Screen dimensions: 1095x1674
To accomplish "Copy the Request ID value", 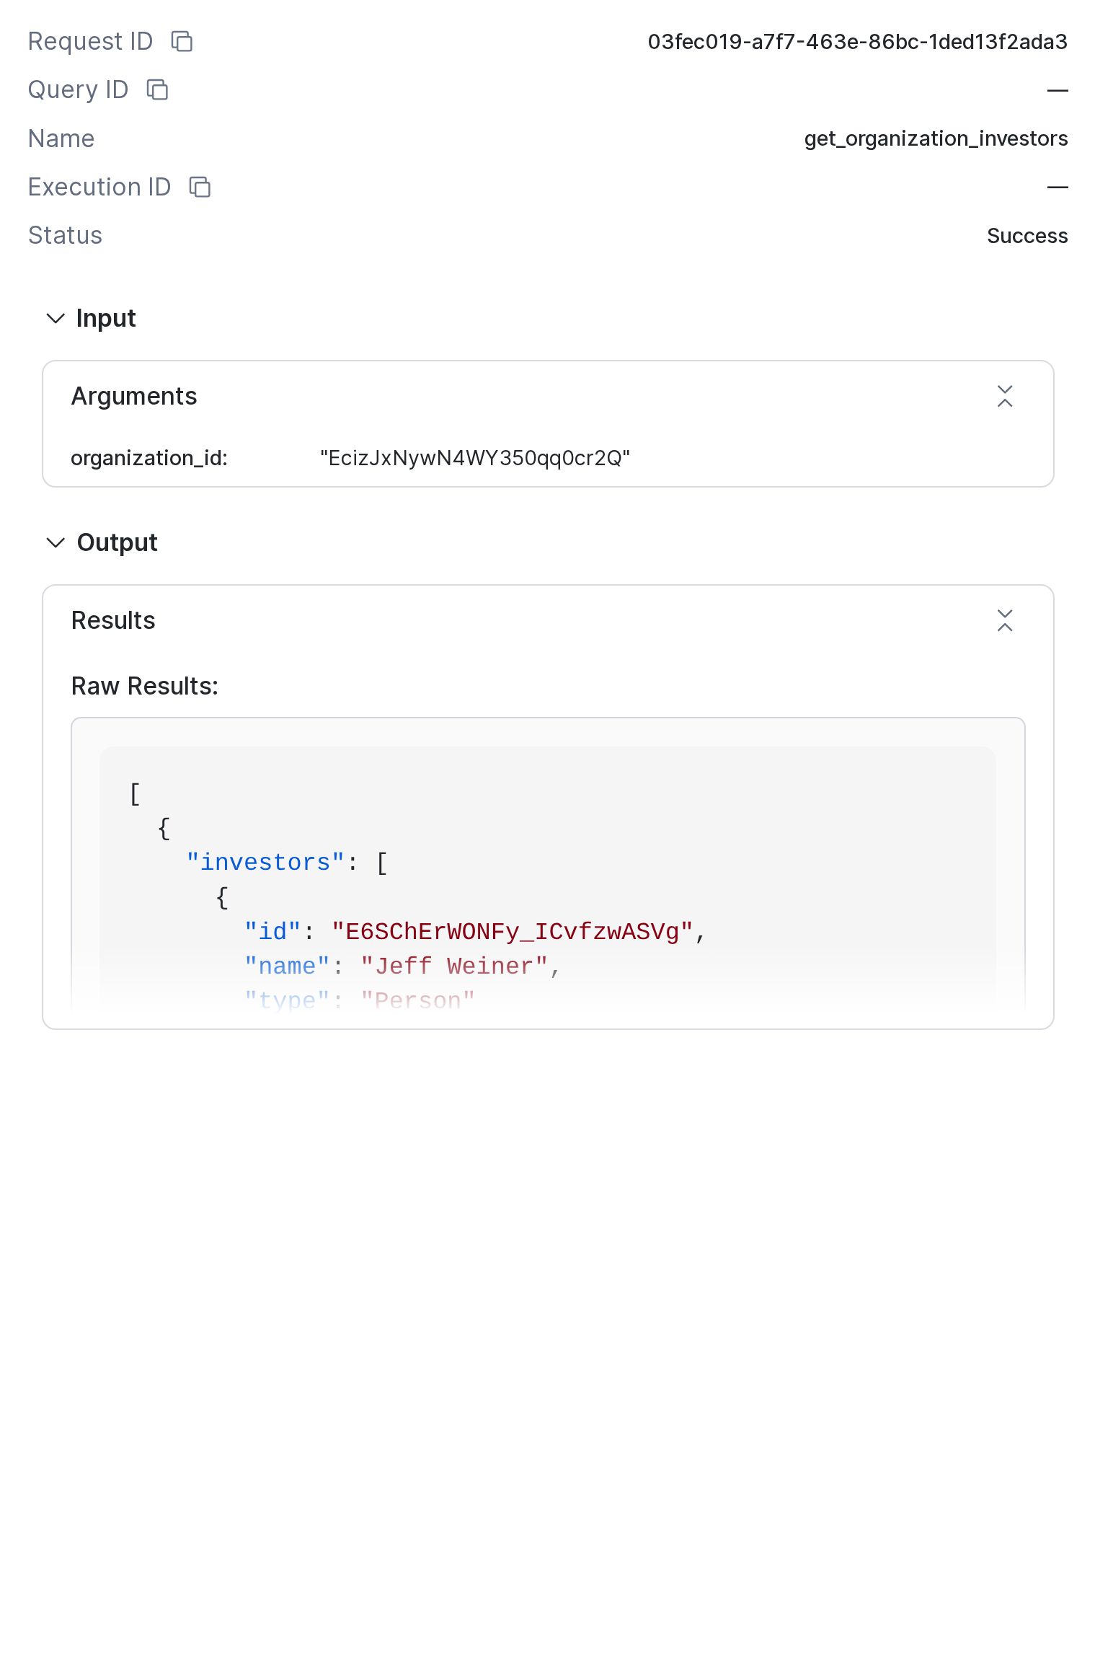I will [182, 42].
